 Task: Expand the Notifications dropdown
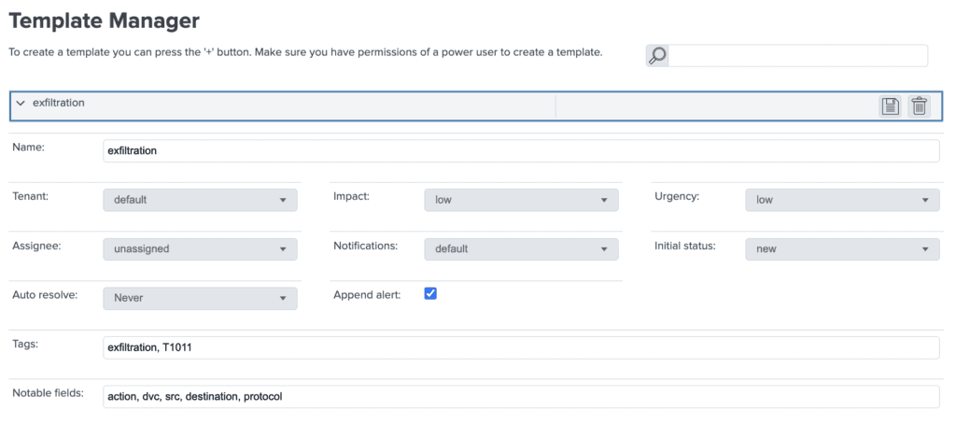point(521,249)
